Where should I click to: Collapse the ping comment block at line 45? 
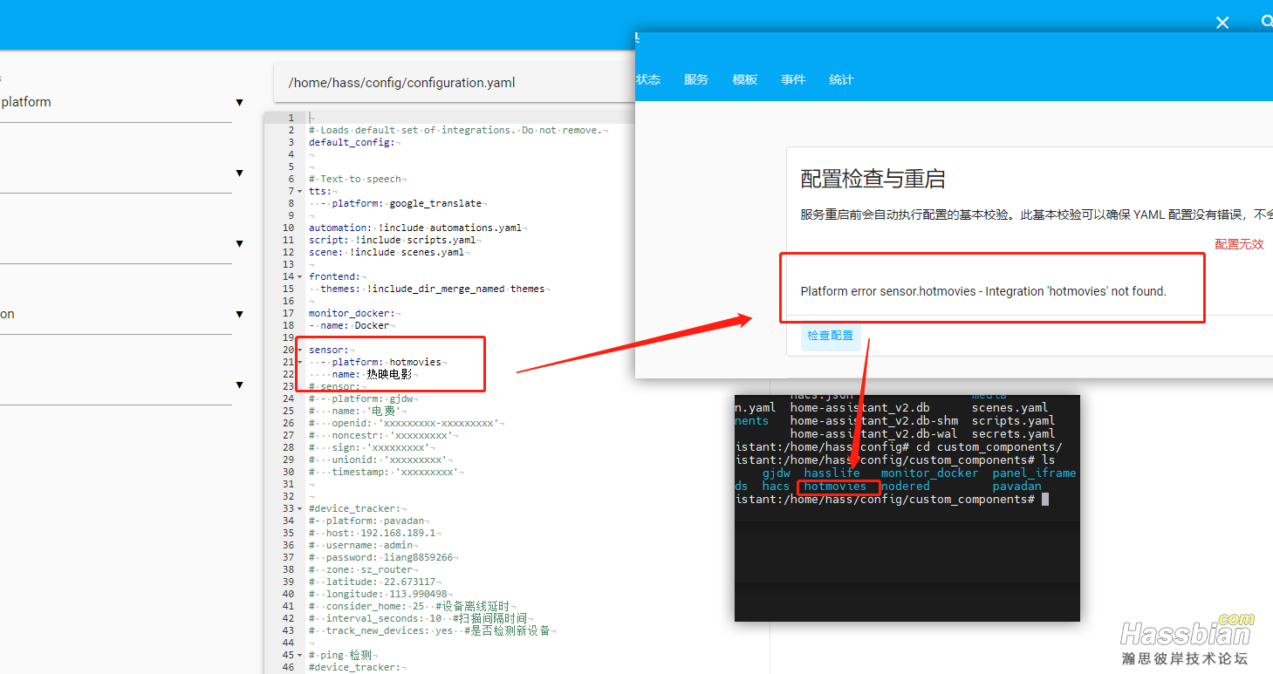pos(300,655)
